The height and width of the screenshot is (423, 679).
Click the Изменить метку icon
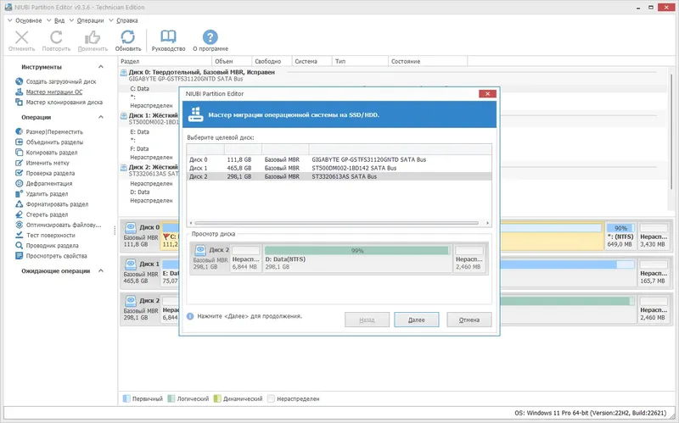coord(19,163)
